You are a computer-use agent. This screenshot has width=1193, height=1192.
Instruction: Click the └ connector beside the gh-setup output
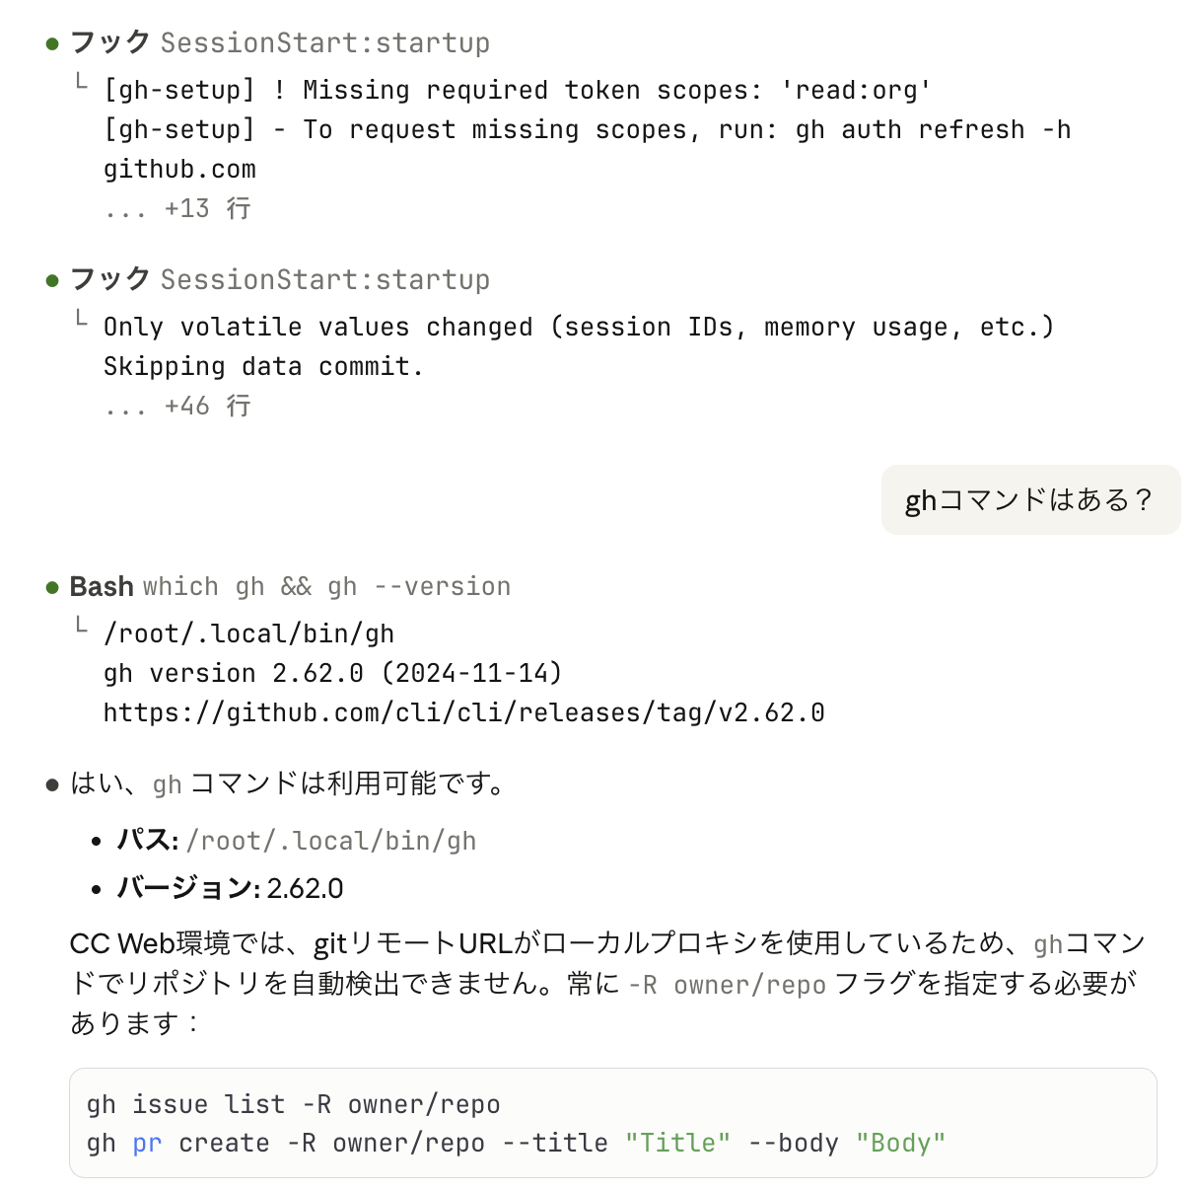coord(82,83)
